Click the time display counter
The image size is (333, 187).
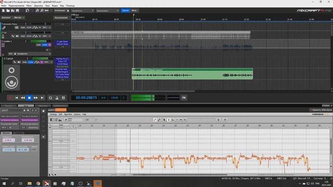(x=86, y=98)
